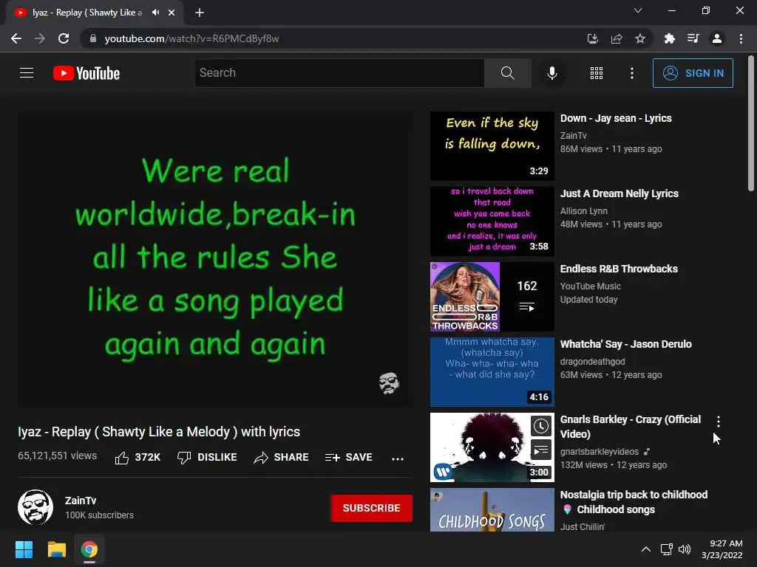This screenshot has height=567, width=757.
Task: Save video to a playlist
Action: 349,457
